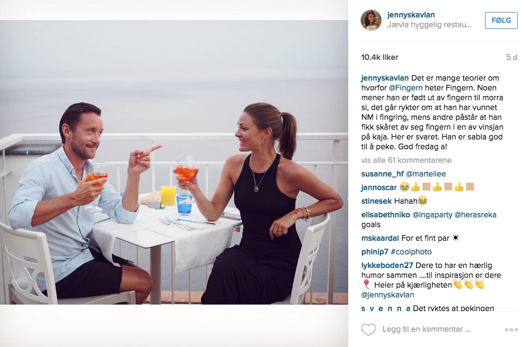Viewport: 521px width, 347px height.
Task: Open jennyskavlan username link in header
Action: point(411,15)
